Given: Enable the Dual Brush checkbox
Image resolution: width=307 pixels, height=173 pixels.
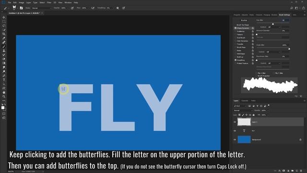Looking at the screenshot, I should pos(236,37).
